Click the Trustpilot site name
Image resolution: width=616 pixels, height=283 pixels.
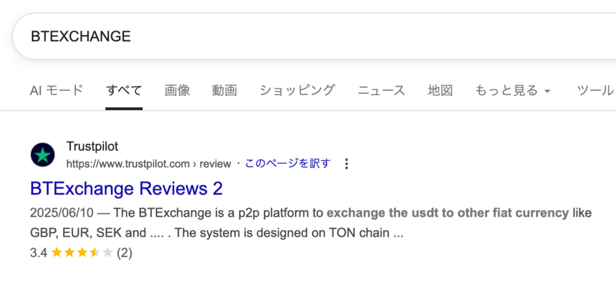click(x=92, y=147)
